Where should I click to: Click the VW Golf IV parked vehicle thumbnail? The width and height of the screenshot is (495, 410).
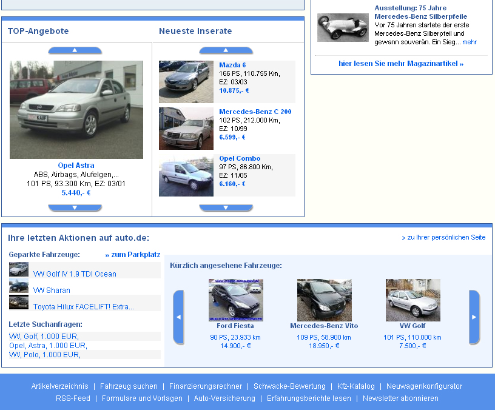pos(19,269)
